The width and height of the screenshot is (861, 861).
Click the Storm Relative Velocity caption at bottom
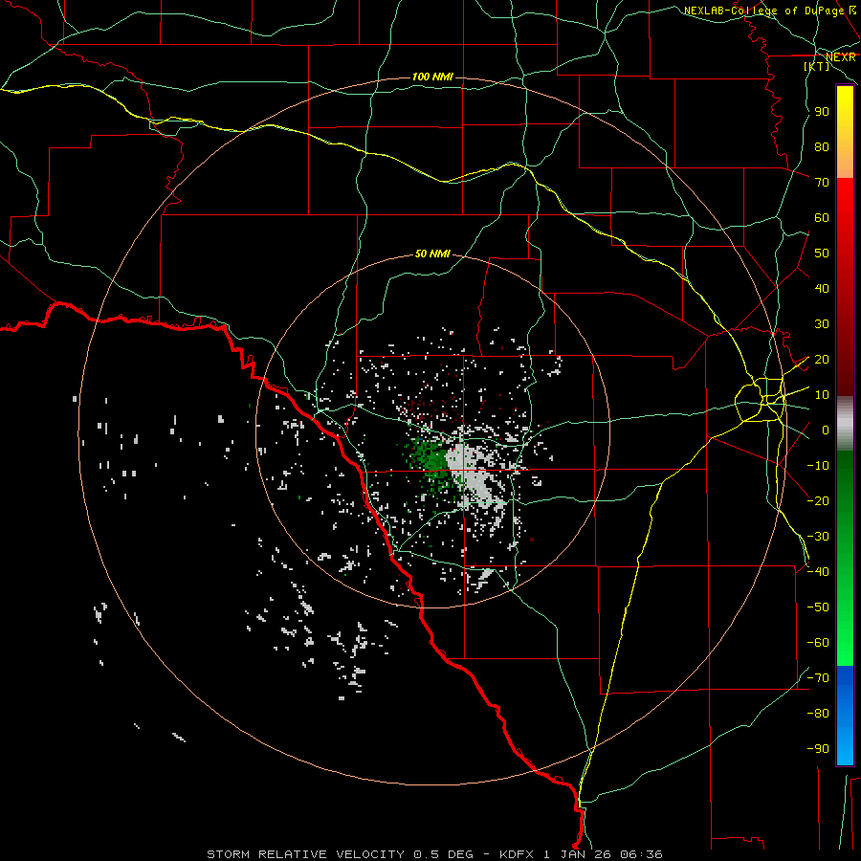click(x=434, y=854)
